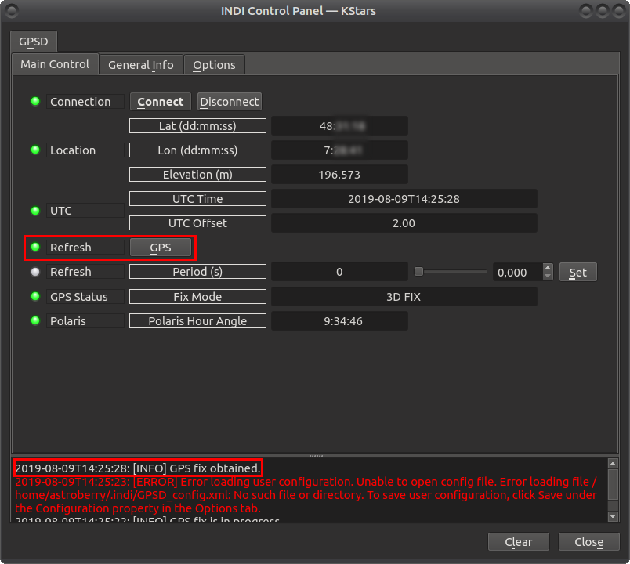The width and height of the screenshot is (630, 564).
Task: Click the Connection status LED
Action: (x=35, y=102)
